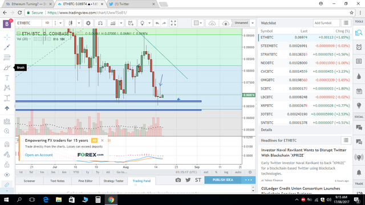This screenshot has width=365, height=205.
Task: Expand chart style dropdown arrow
Action: [x=79, y=23]
